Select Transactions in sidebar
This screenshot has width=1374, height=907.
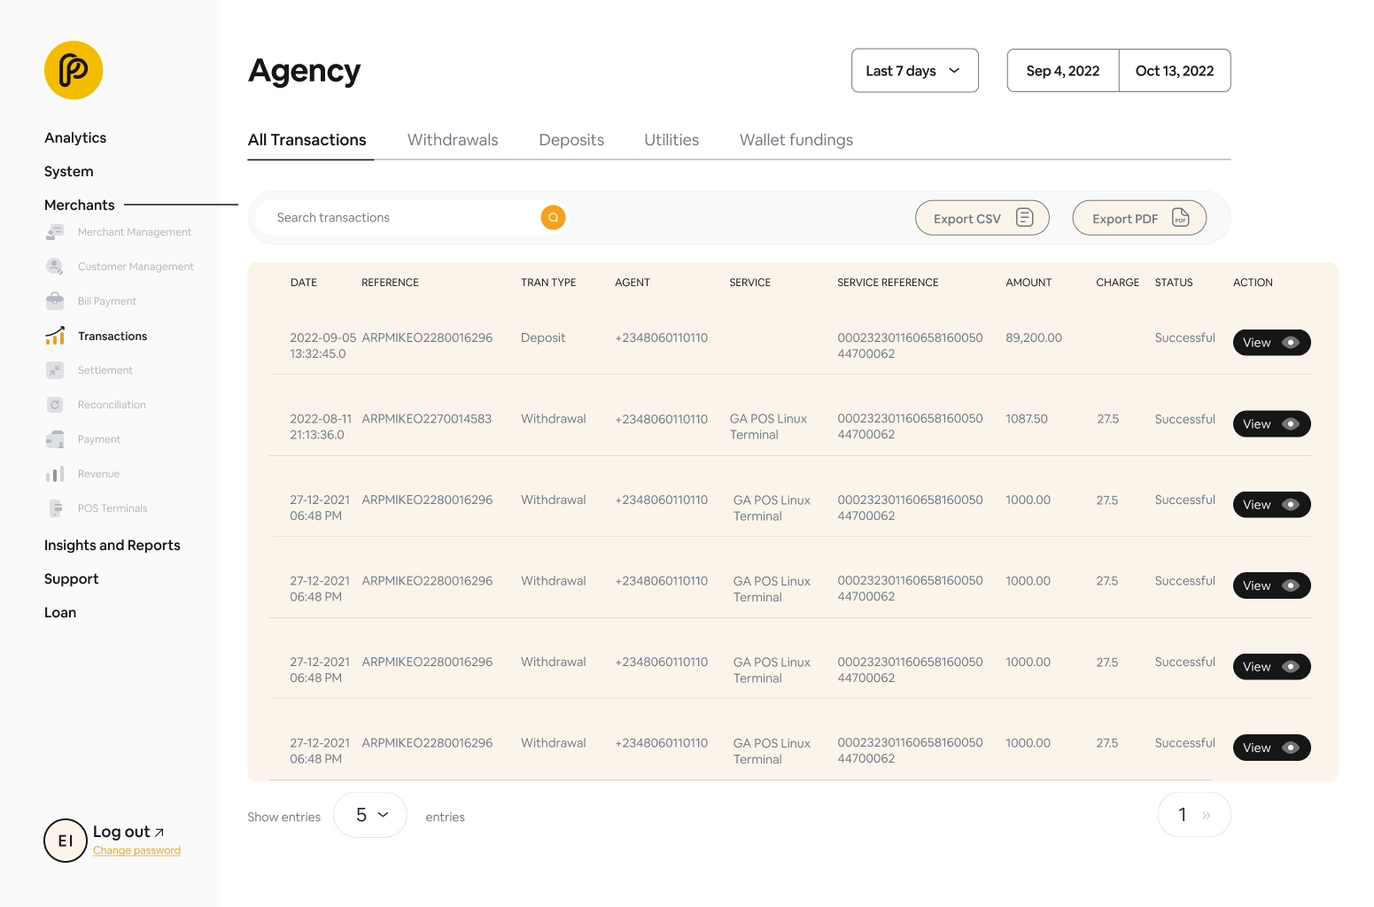tap(97, 336)
